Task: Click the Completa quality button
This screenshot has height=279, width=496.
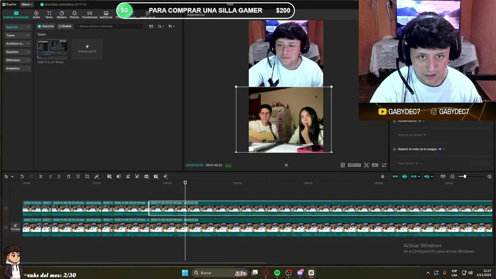Action: pyautogui.click(x=354, y=165)
